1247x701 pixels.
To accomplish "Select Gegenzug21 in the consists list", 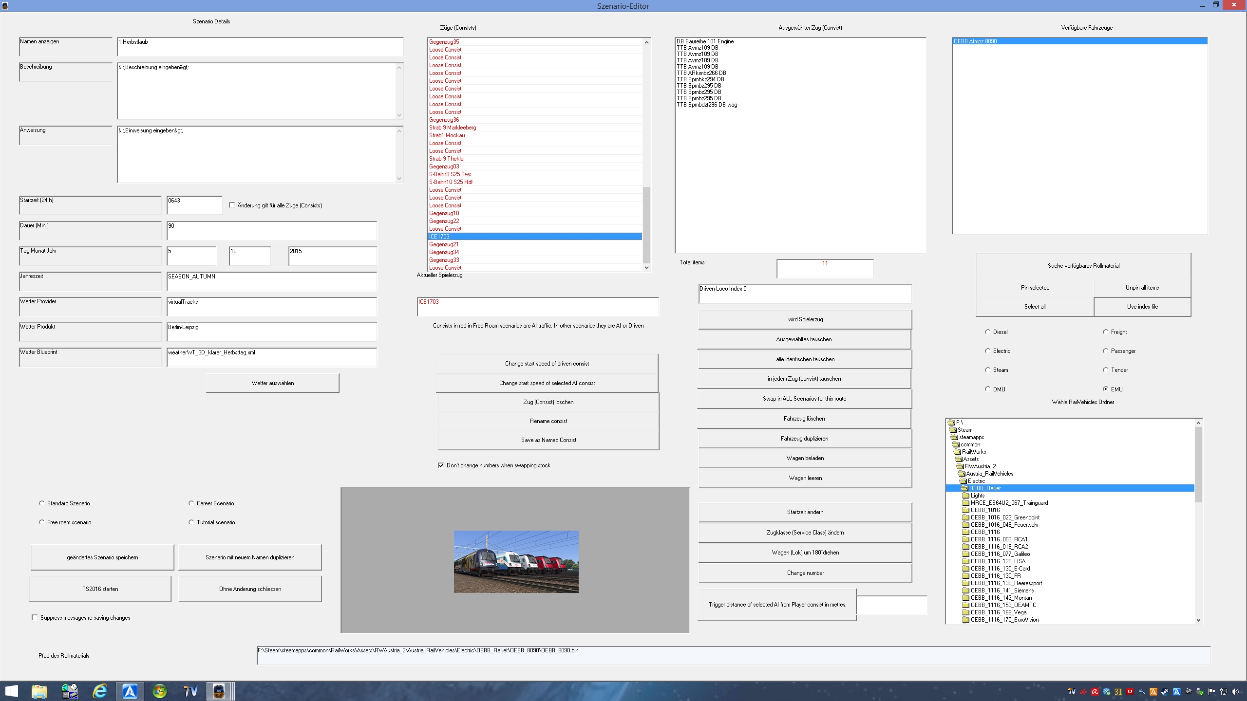I will (x=444, y=244).
